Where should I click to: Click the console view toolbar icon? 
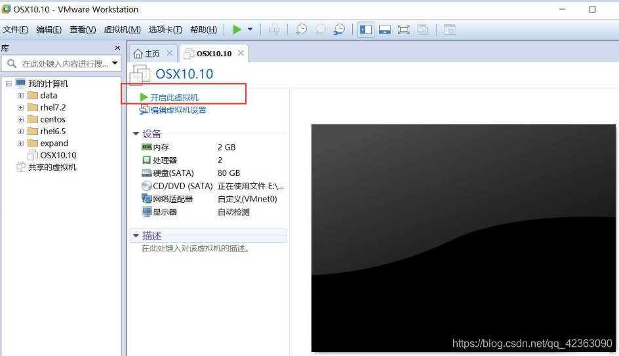click(x=449, y=29)
